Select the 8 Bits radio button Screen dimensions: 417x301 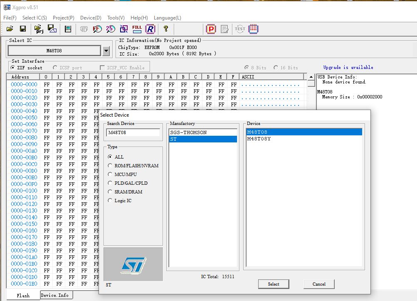click(247, 68)
